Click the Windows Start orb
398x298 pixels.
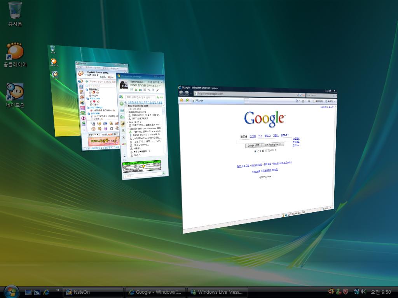pyautogui.click(x=11, y=291)
